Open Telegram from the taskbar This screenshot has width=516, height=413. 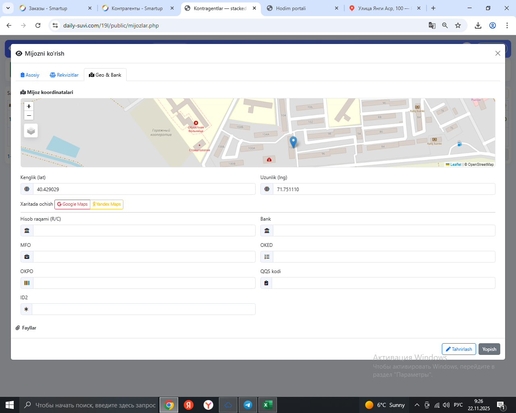pos(248,405)
